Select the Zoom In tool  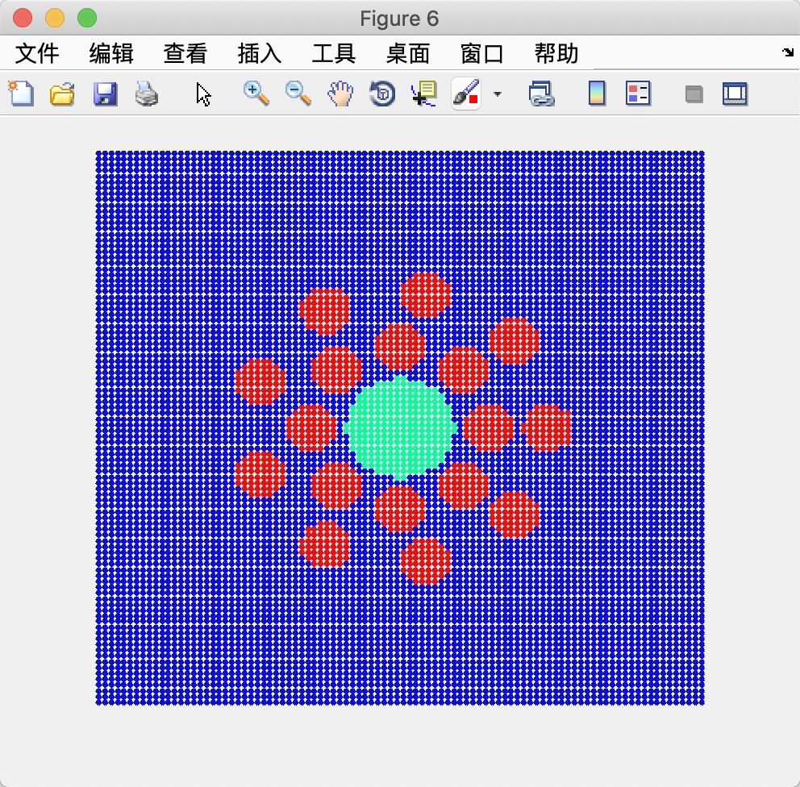[x=255, y=94]
